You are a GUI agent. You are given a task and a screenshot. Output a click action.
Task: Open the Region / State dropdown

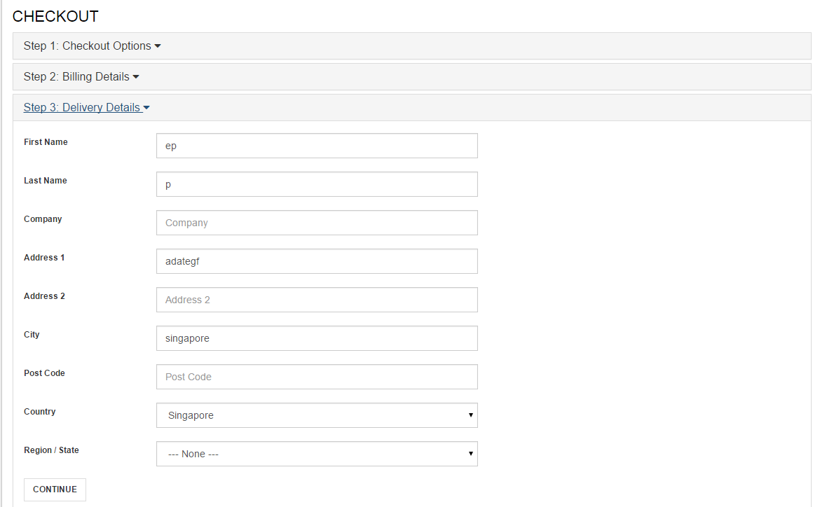coord(317,454)
